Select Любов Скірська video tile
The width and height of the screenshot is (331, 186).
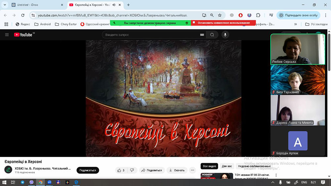click(298, 49)
